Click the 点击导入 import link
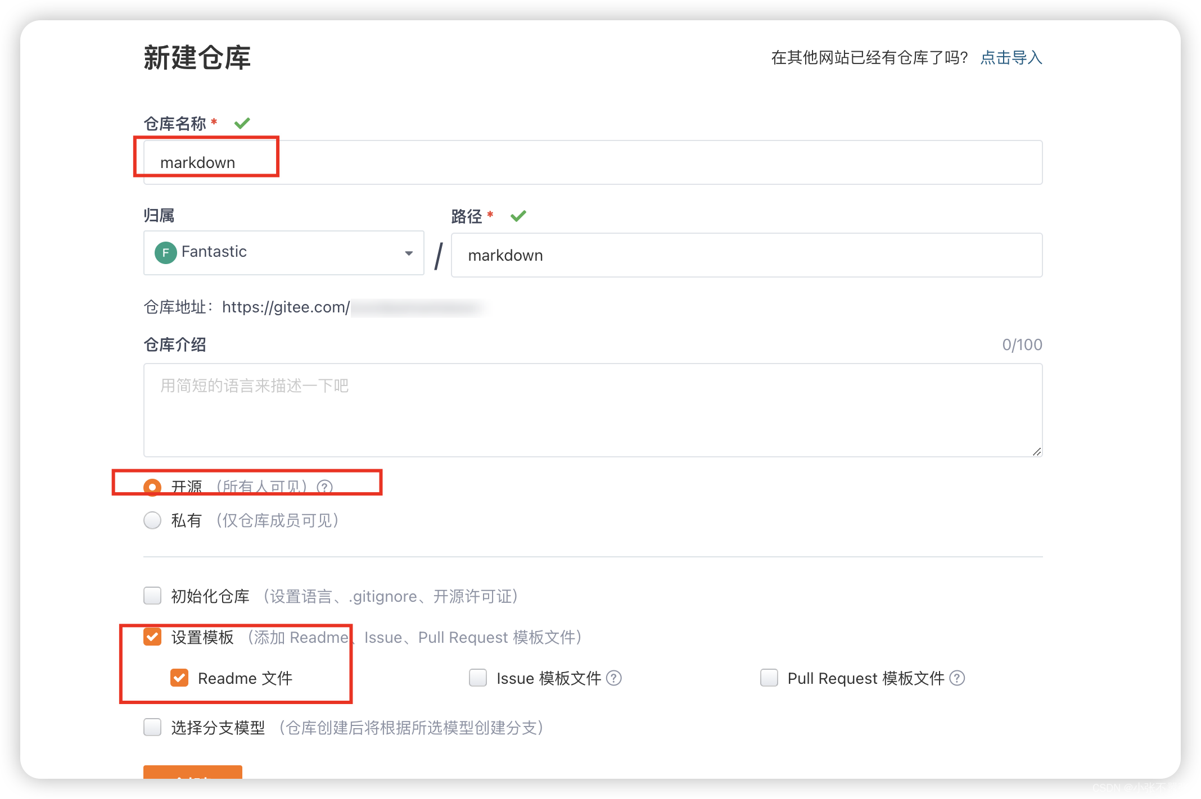1201x799 pixels. click(1011, 57)
